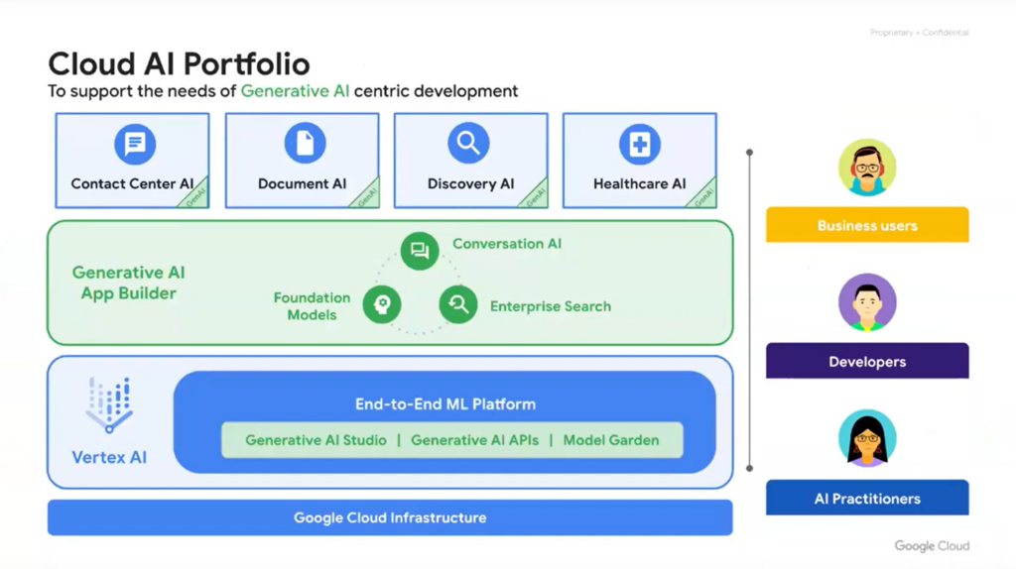
Task: Click the Document AI file icon
Action: point(305,143)
